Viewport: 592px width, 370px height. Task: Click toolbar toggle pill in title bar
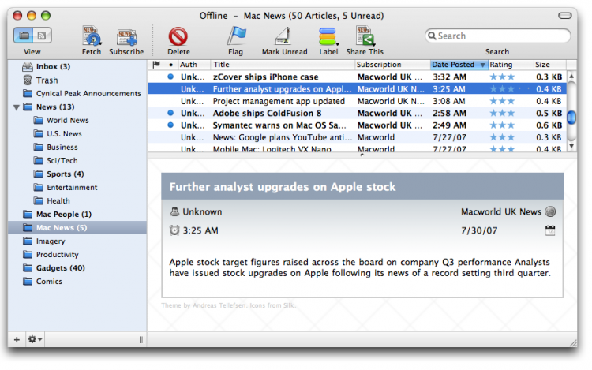(565, 16)
